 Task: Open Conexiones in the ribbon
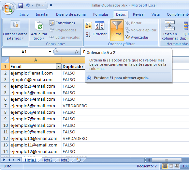click(x=62, y=23)
